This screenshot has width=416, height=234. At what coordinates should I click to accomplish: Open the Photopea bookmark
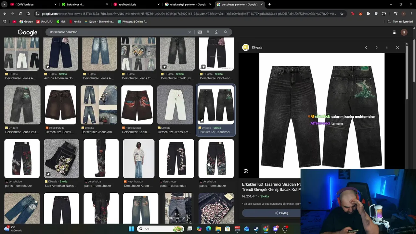pos(132,22)
